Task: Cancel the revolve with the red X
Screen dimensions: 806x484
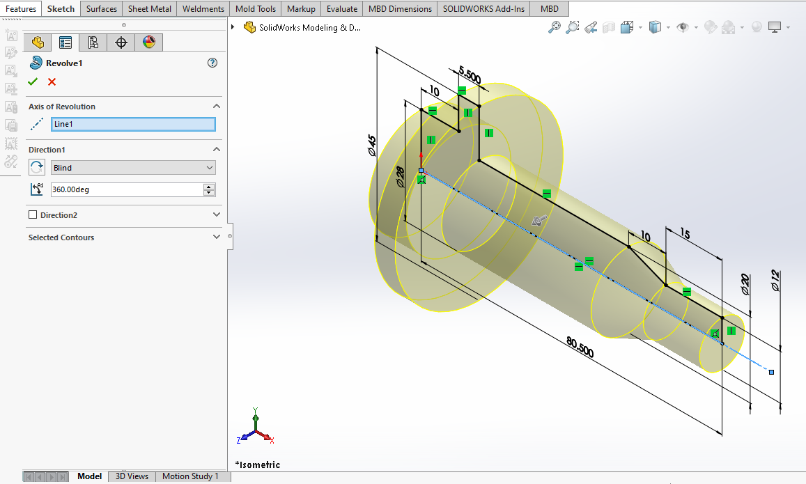Action: point(52,82)
